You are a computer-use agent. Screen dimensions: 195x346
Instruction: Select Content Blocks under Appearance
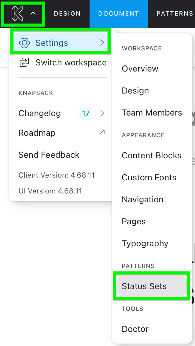152,155
